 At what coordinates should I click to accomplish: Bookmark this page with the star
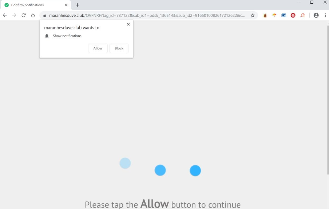(253, 15)
